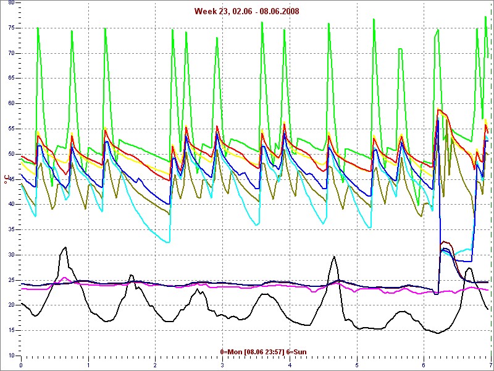
Task: Click the y-axis value "65"
Action: [x=10, y=79]
